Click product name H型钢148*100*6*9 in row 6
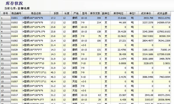This screenshot has height=104, width=174. (x=33, y=41)
